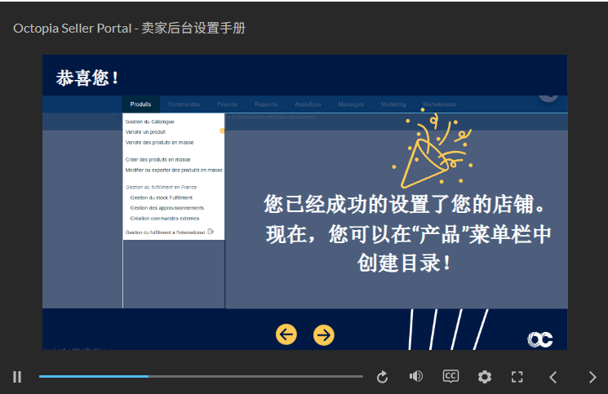The height and width of the screenshot is (394, 608).
Task: Open Gestion du fulfilment à l'international link
Action: [165, 232]
